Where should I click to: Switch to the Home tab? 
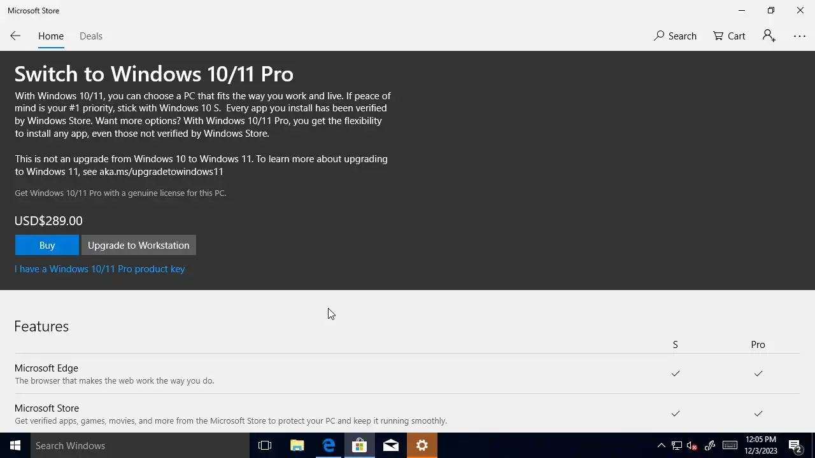(51, 36)
